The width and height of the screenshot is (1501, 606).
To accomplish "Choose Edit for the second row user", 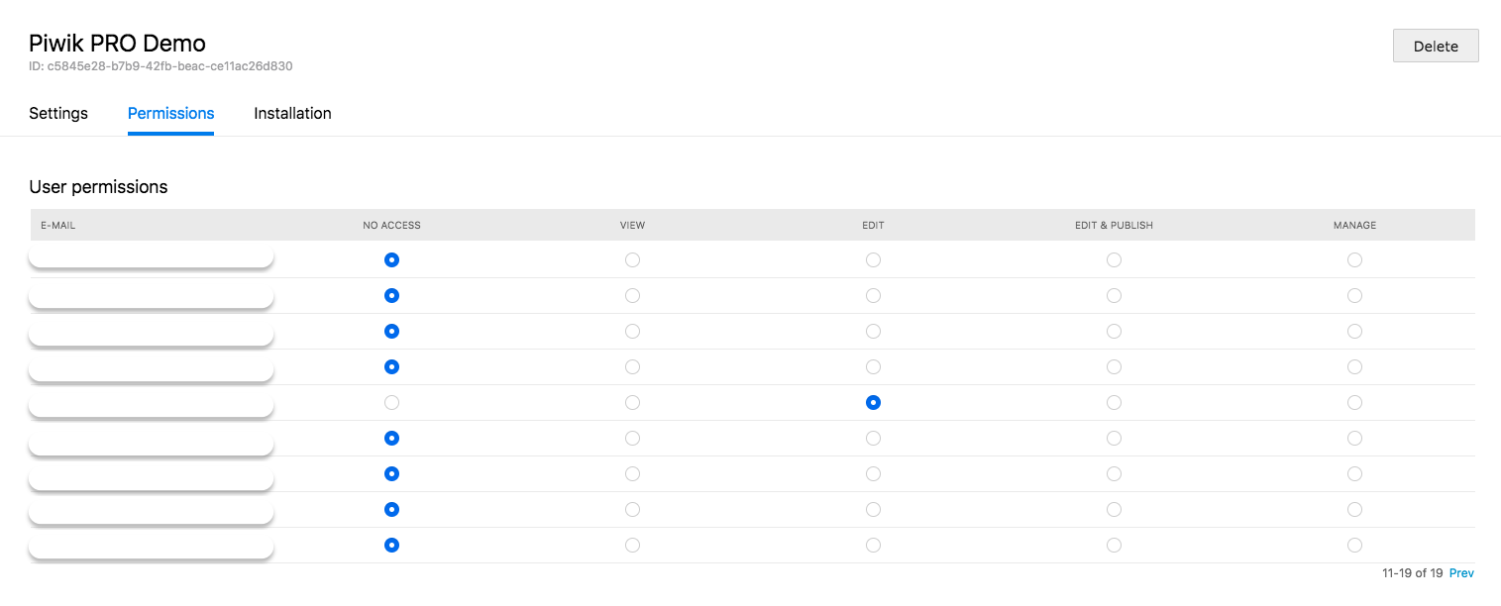I will [x=873, y=295].
